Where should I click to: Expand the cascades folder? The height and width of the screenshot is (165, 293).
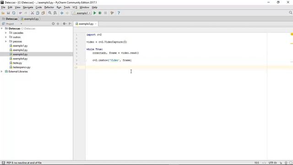tap(6, 33)
